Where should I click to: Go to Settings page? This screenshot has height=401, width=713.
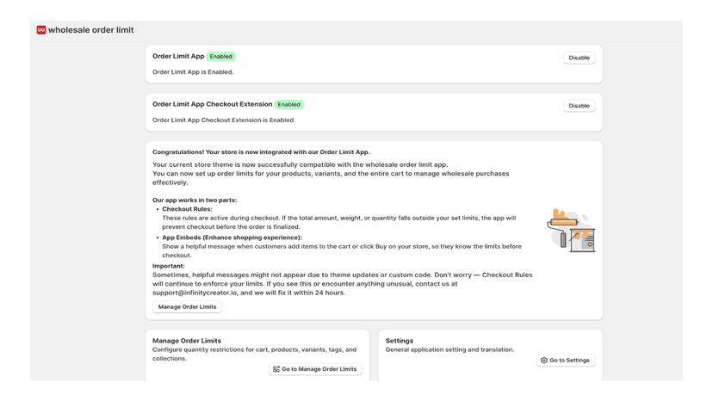[566, 360]
